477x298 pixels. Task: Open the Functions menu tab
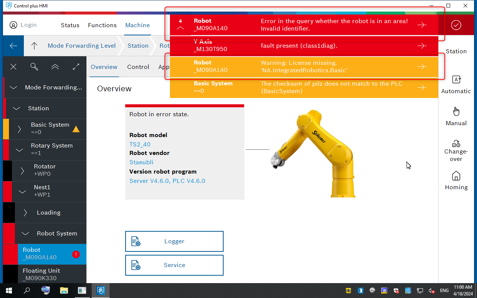pos(102,25)
